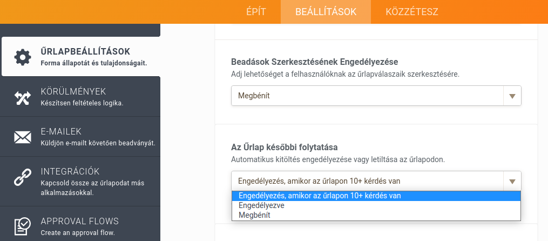The width and height of the screenshot is (548, 241).
Task: Click the gear icon for form settings
Action: click(23, 57)
